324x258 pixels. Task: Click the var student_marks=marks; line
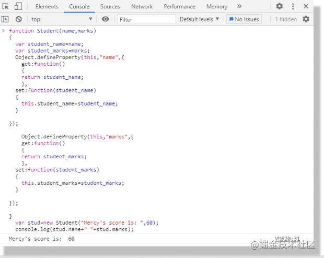(x=52, y=51)
